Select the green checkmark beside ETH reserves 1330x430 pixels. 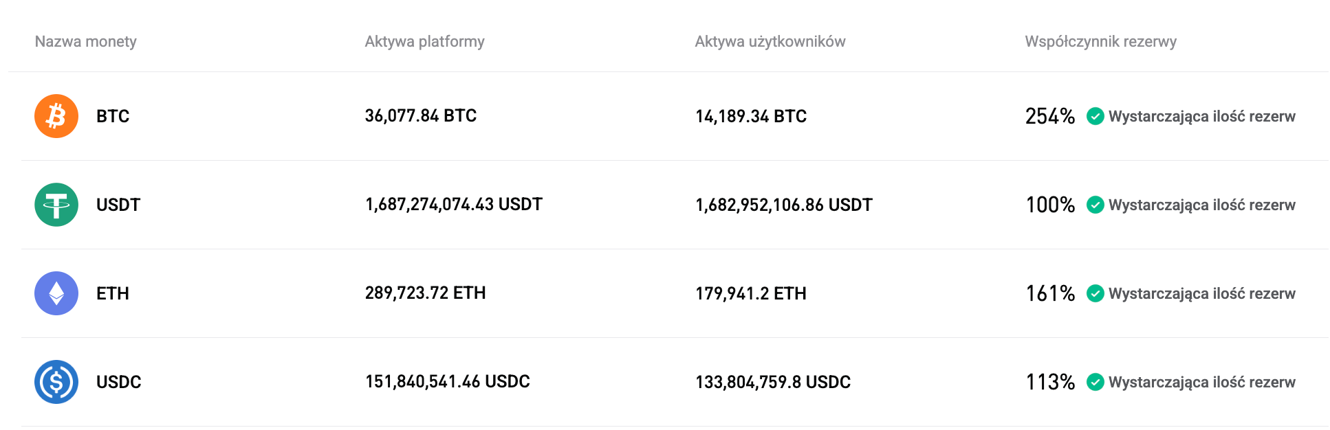pyautogui.click(x=1096, y=293)
